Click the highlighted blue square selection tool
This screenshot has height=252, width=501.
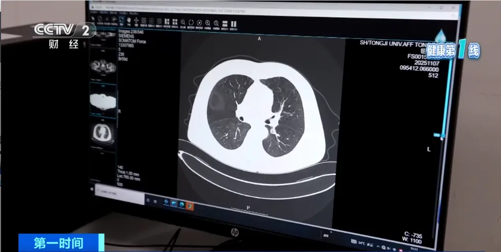(122, 21)
